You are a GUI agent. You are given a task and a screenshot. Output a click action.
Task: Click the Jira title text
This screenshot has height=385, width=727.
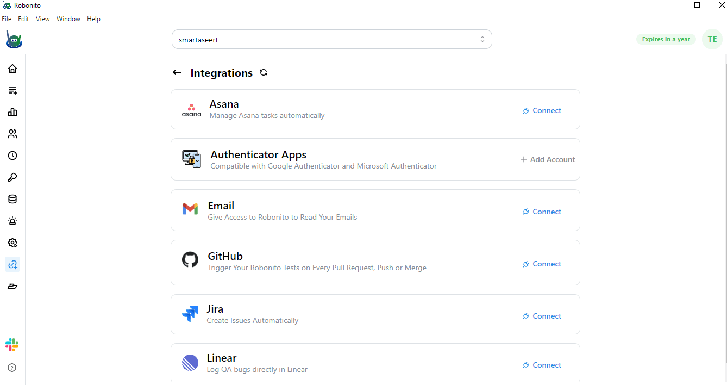[215, 309]
